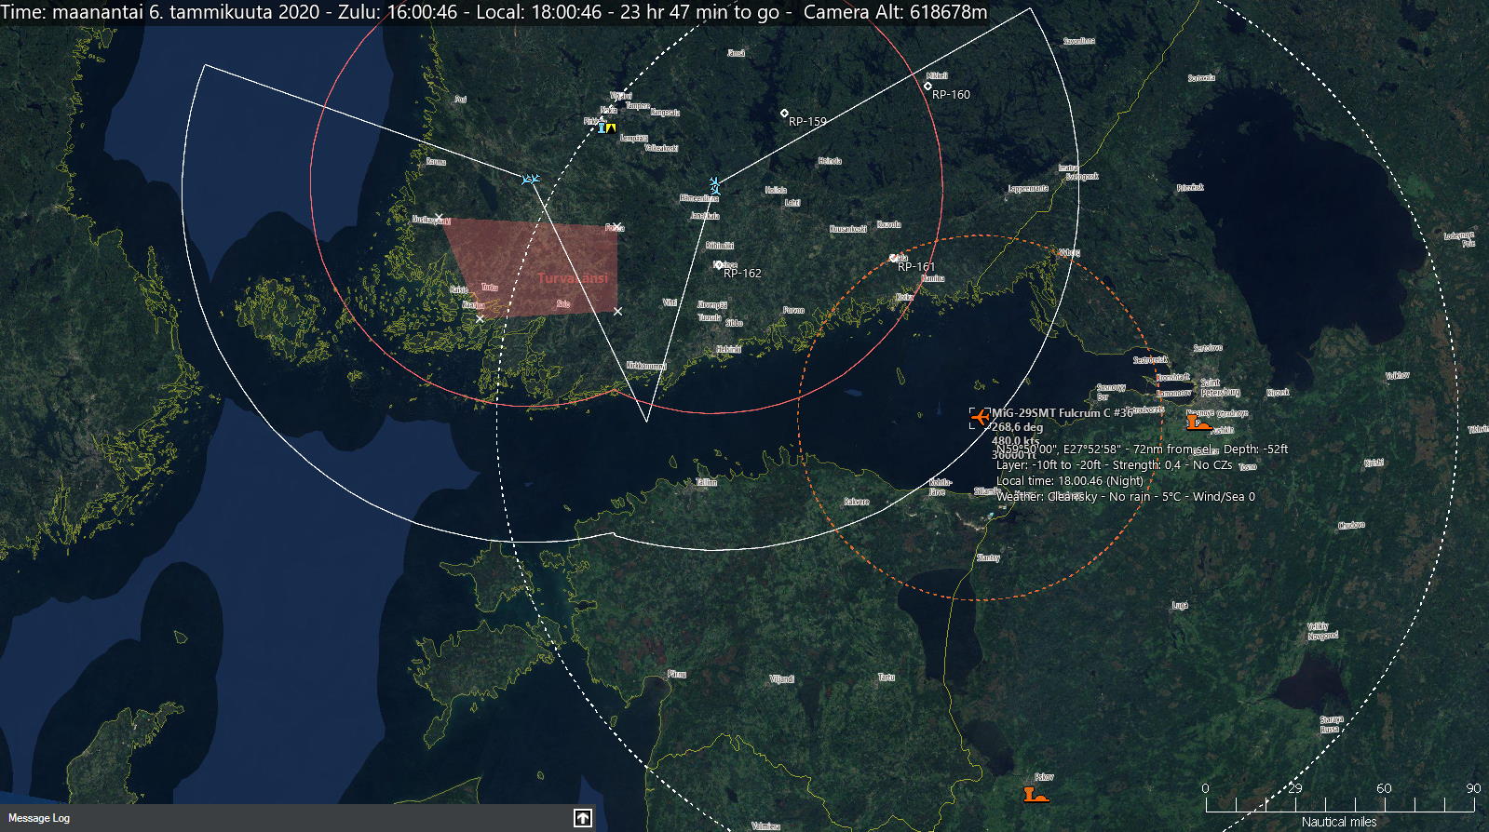
Task: Click the northwest X corner marker near Uusikaupunki
Action: [x=439, y=218]
